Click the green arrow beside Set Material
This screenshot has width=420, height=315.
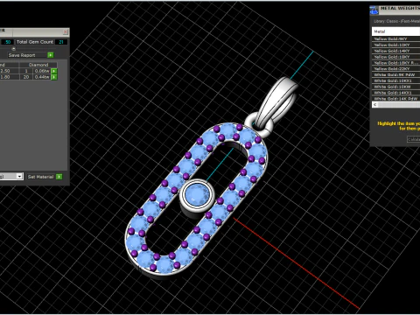pyautogui.click(x=59, y=177)
